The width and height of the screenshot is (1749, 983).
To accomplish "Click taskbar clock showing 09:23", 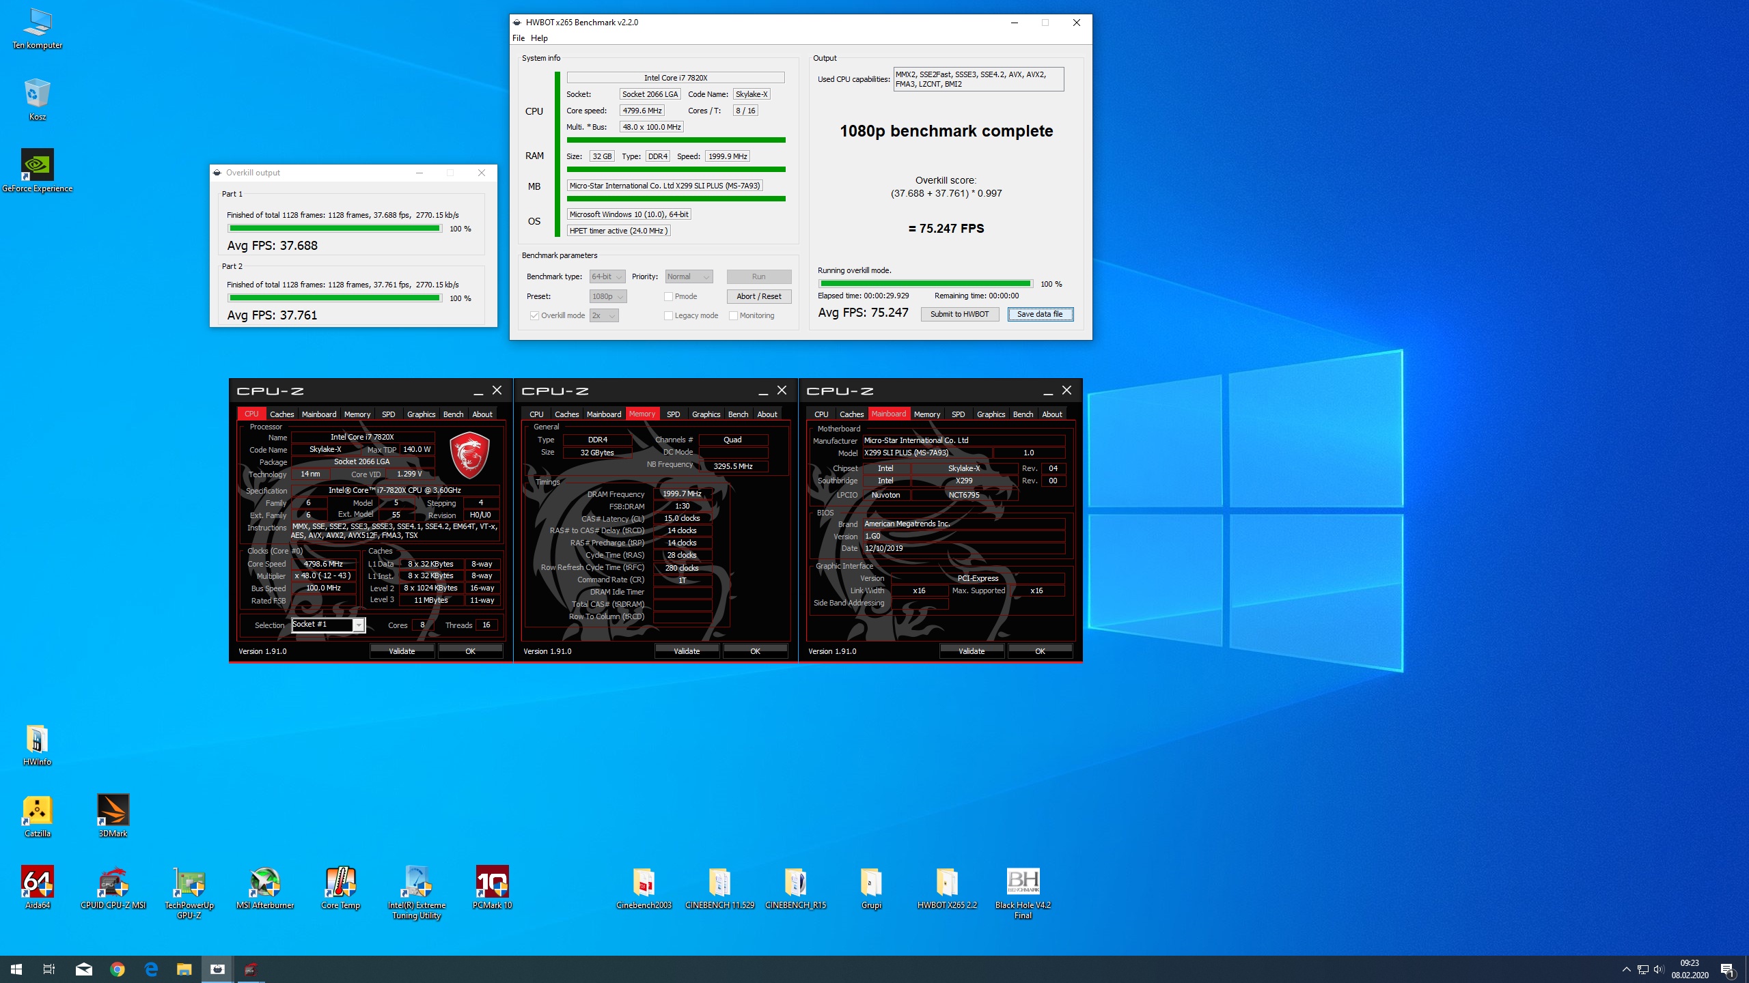I will click(x=1689, y=969).
